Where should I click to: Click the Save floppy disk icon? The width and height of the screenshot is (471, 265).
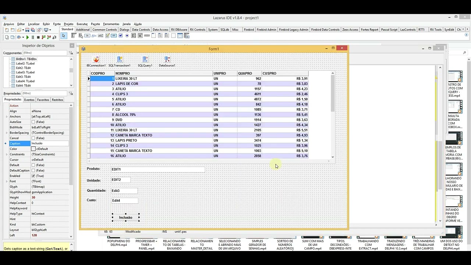coord(27,30)
